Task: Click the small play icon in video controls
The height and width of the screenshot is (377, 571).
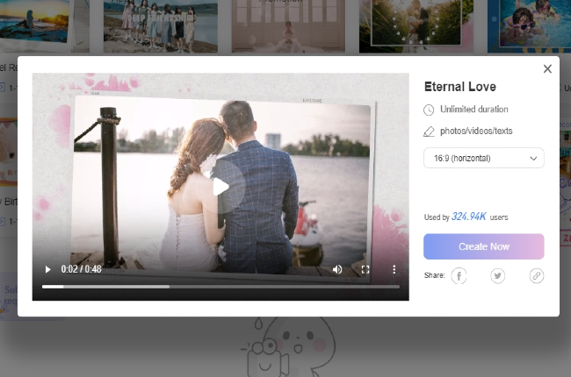Action: pyautogui.click(x=47, y=269)
